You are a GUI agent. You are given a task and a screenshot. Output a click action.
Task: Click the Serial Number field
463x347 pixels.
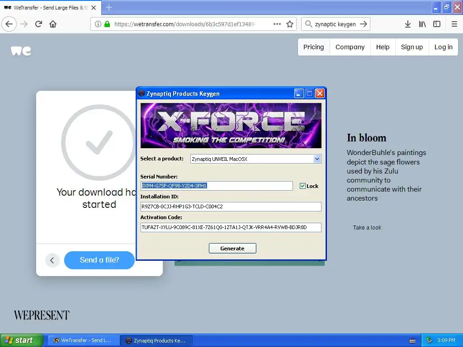[x=217, y=186]
